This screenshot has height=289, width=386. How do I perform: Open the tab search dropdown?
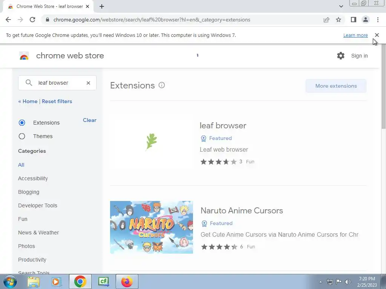341,6
